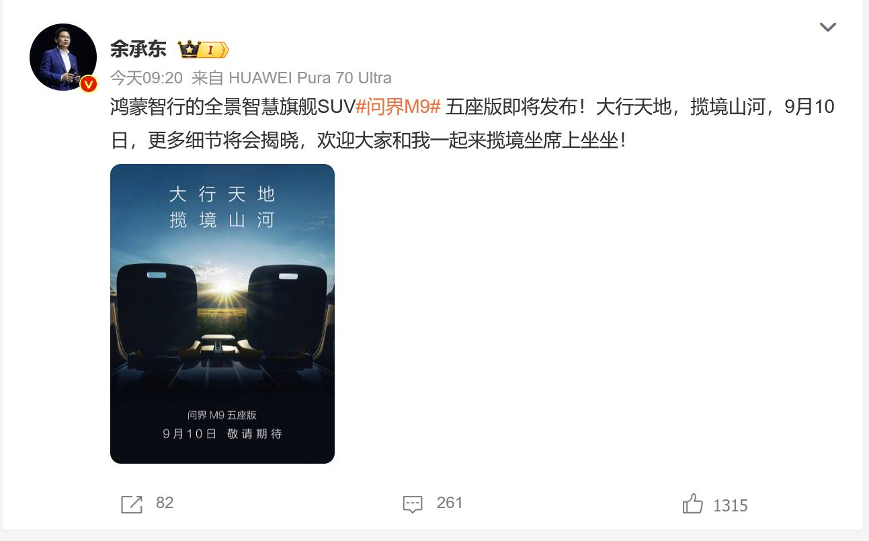
Task: Like the post with thumbs-up icon
Action: click(x=693, y=503)
